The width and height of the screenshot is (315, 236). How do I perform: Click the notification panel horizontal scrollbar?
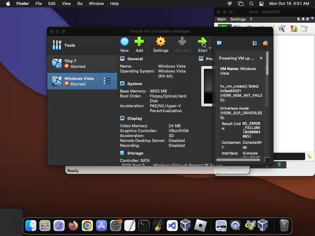[x=238, y=160]
